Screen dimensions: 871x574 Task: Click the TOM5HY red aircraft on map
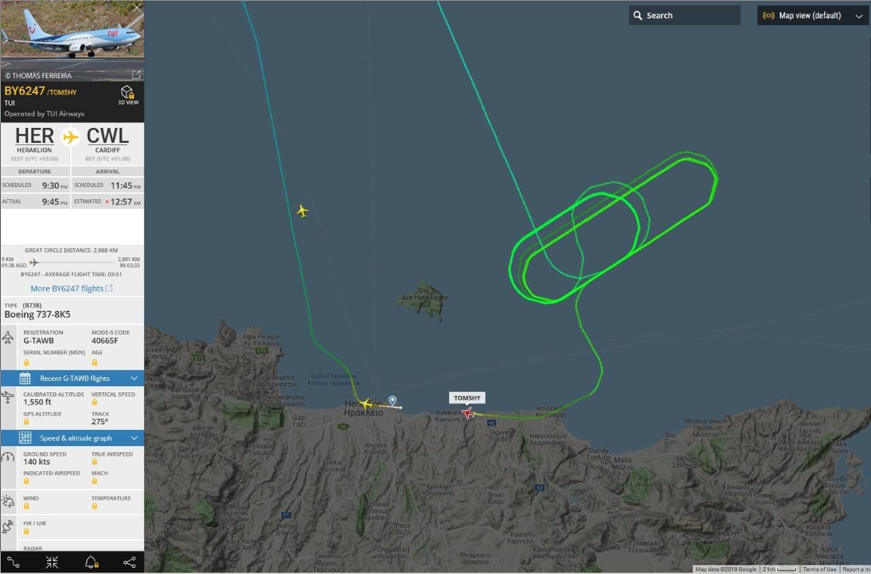pyautogui.click(x=467, y=413)
